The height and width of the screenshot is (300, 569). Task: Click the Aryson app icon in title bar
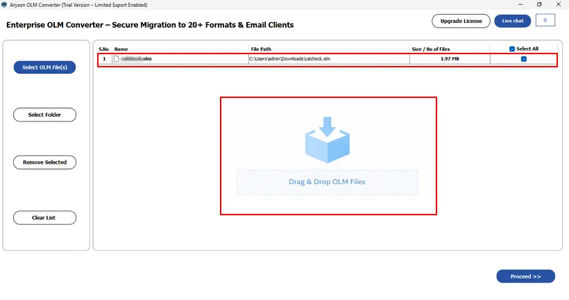4,5
